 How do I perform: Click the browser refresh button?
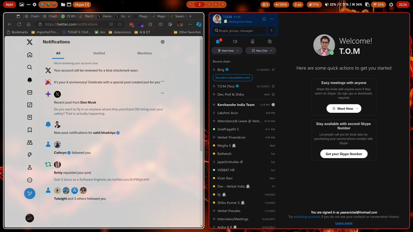pos(19,24)
